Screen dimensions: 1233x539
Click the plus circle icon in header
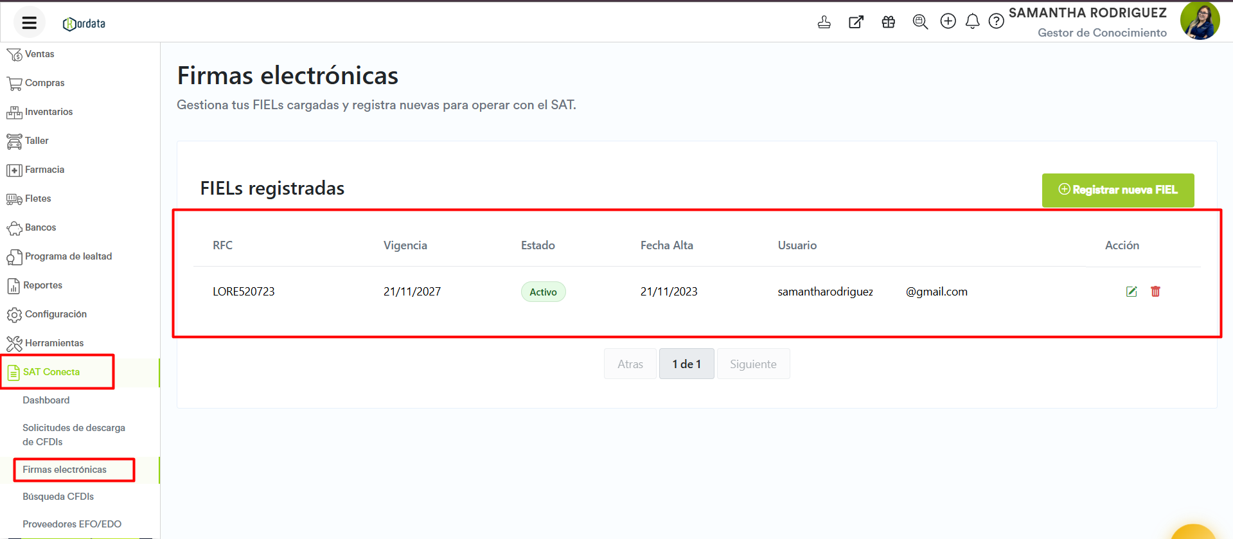point(948,22)
